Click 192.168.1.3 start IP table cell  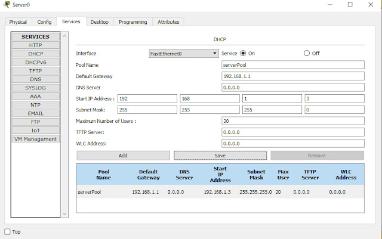(x=217, y=192)
